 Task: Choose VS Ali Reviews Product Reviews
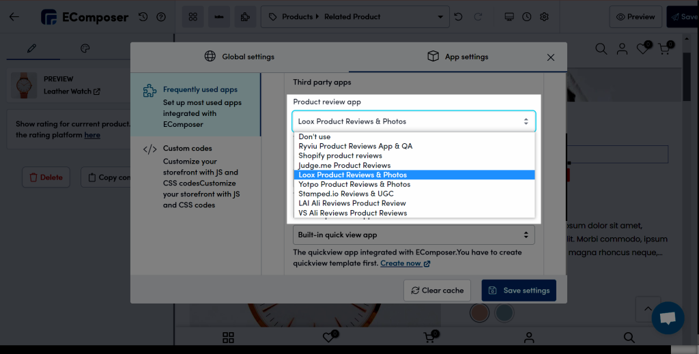coord(414,213)
